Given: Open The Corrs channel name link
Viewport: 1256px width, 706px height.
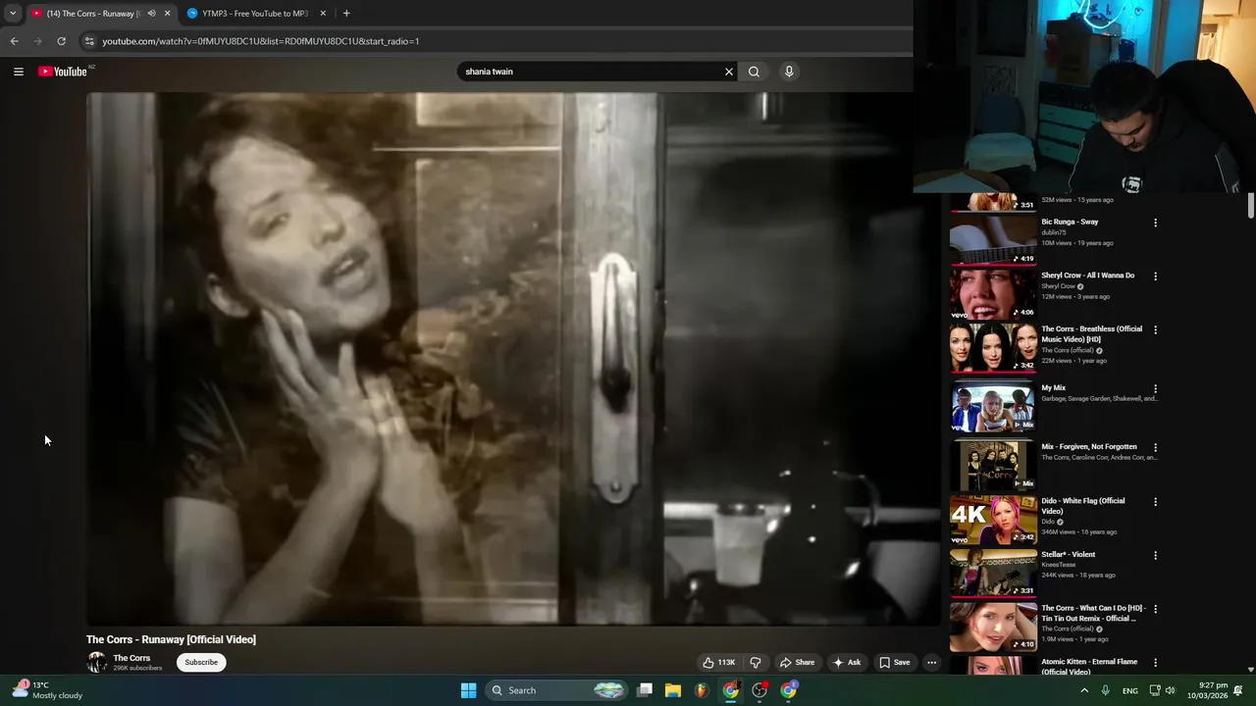Looking at the screenshot, I should click(x=131, y=658).
